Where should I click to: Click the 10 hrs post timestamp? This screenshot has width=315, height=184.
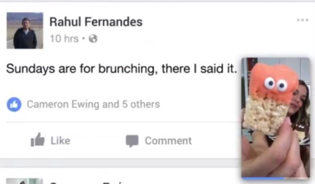coord(64,38)
